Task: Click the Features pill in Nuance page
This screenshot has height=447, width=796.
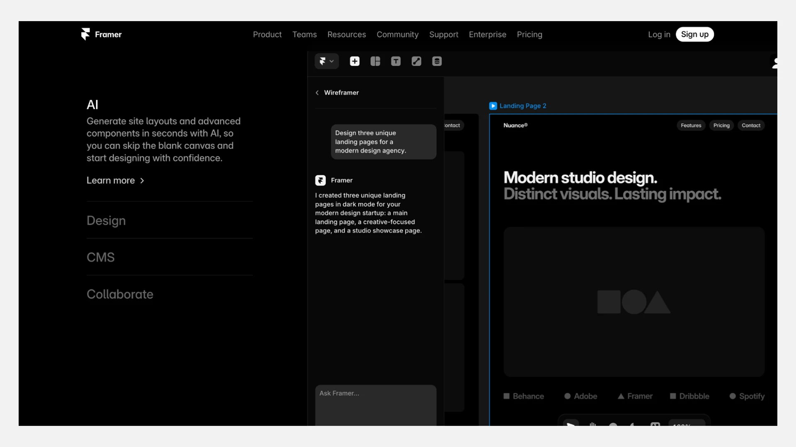Action: click(691, 125)
